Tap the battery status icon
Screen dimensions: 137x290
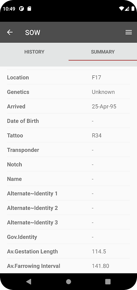click(133, 9)
